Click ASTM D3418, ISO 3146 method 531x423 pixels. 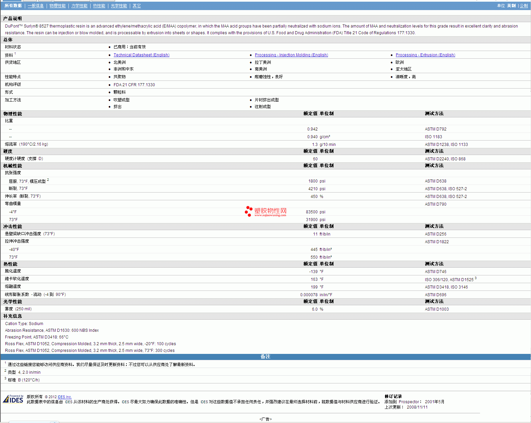[x=446, y=287]
